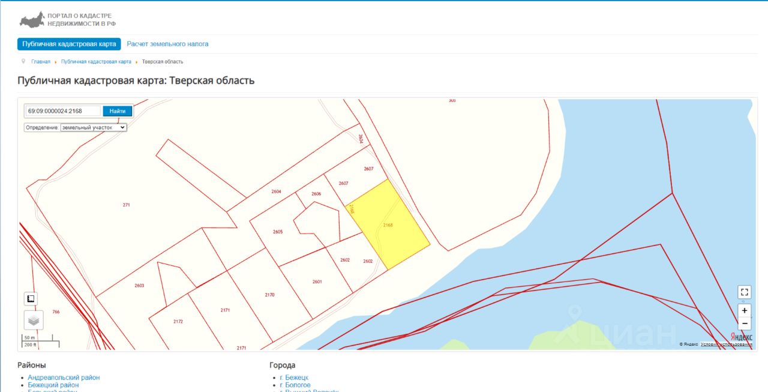Viewport: 768px width, 392px height.
Task: Open the map layers selector icon
Action: 34,321
